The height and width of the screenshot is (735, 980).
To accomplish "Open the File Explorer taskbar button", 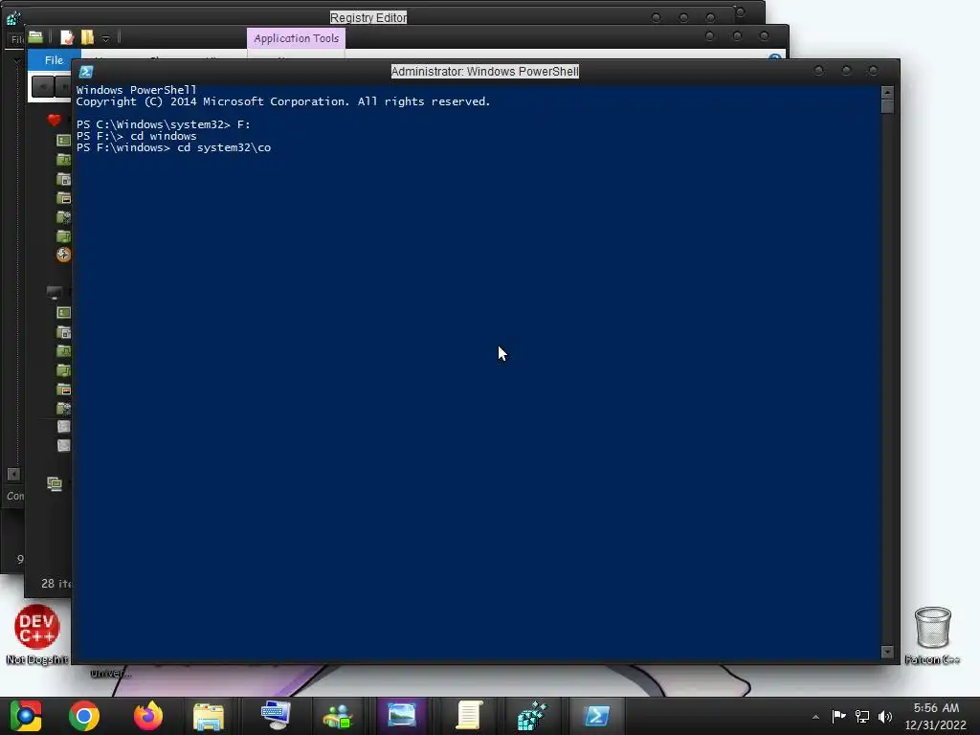I will pyautogui.click(x=209, y=716).
